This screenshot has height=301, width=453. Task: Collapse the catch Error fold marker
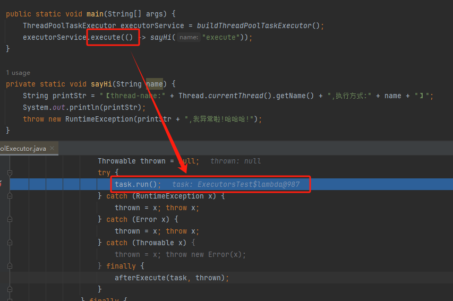tap(10, 220)
